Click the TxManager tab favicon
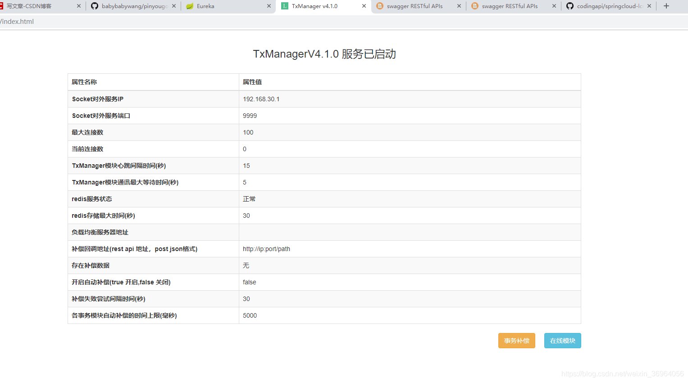This screenshot has width=688, height=382. (285, 6)
